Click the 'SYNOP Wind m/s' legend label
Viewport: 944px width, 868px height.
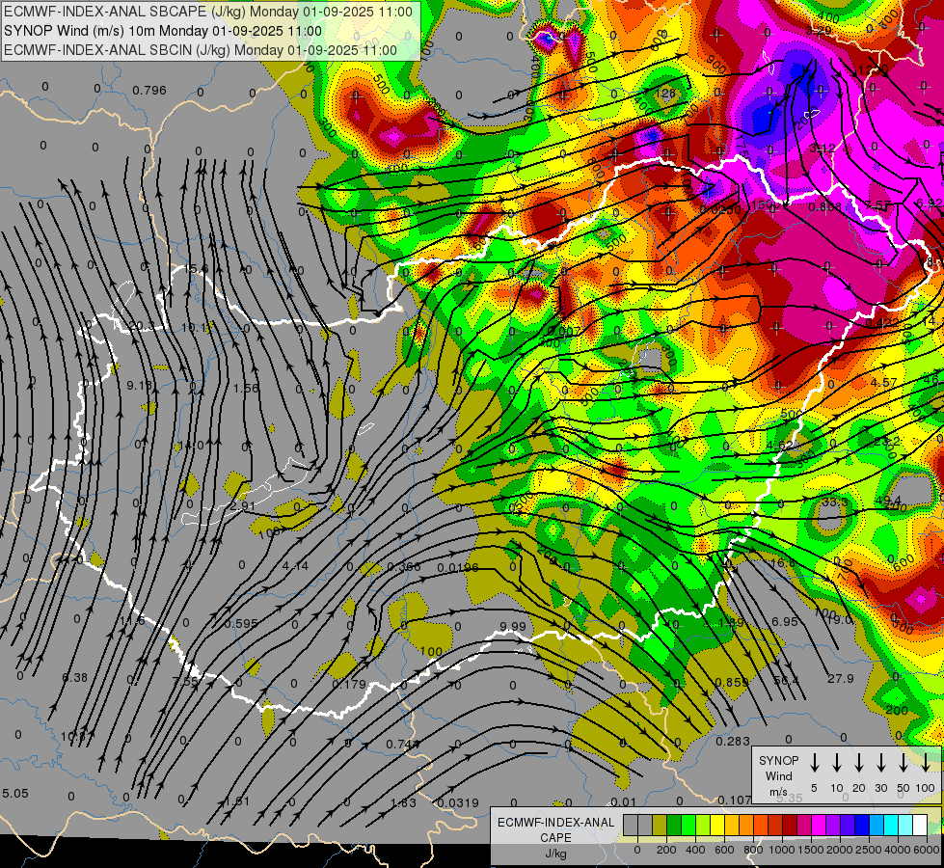coord(778,776)
